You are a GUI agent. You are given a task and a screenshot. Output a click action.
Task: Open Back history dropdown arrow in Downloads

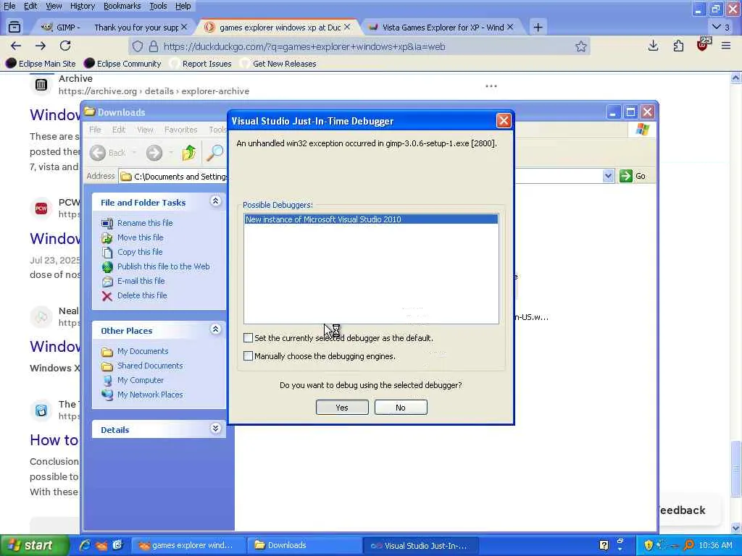[134, 153]
